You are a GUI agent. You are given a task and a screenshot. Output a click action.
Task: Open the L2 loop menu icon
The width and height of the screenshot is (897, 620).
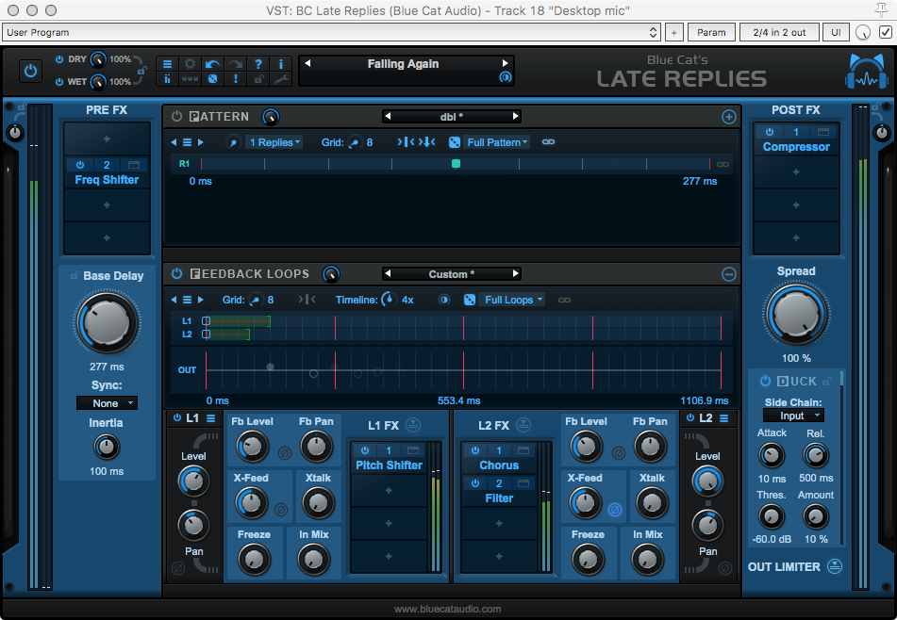coord(724,418)
